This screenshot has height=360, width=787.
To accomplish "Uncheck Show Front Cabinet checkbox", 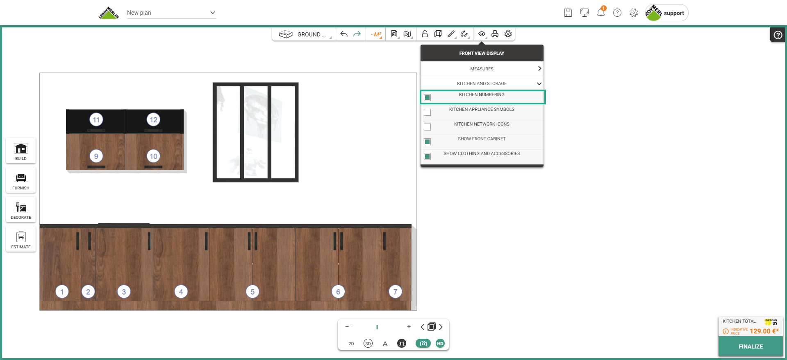I will [427, 142].
